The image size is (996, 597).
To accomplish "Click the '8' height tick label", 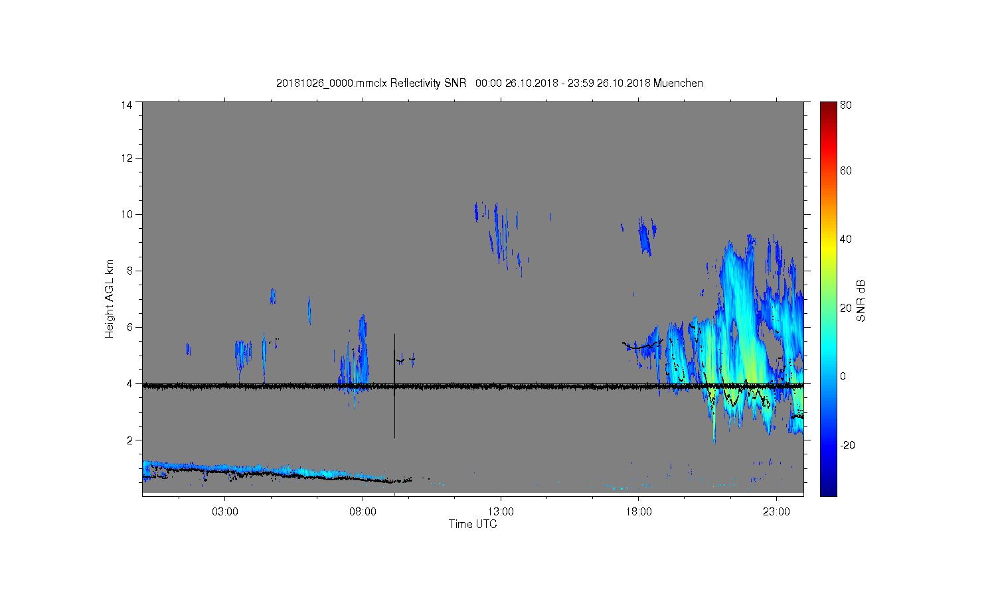I will [129, 271].
